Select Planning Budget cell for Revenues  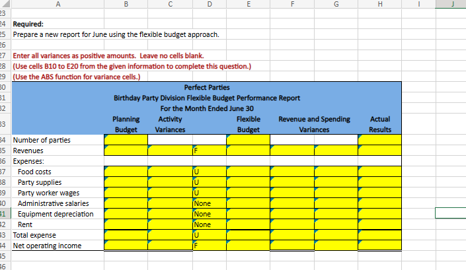point(126,151)
